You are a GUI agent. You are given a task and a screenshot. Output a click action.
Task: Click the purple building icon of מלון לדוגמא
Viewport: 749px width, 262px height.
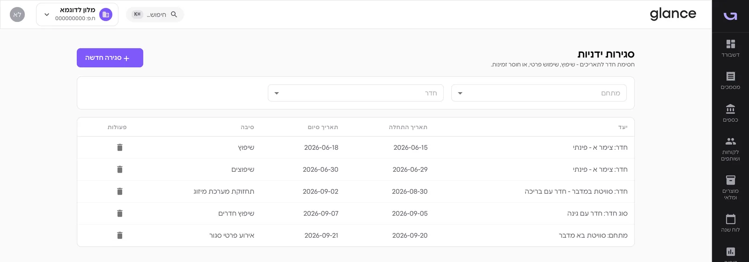pyautogui.click(x=106, y=15)
